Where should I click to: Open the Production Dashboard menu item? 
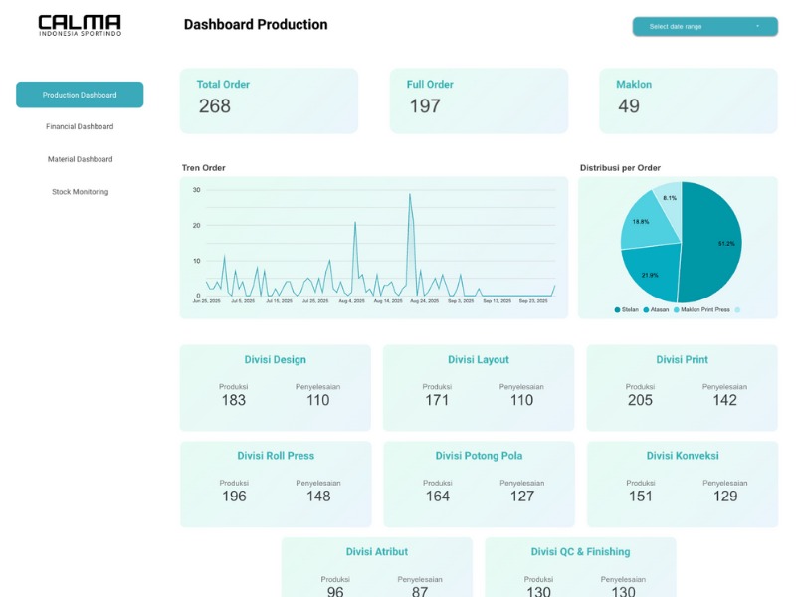(80, 95)
